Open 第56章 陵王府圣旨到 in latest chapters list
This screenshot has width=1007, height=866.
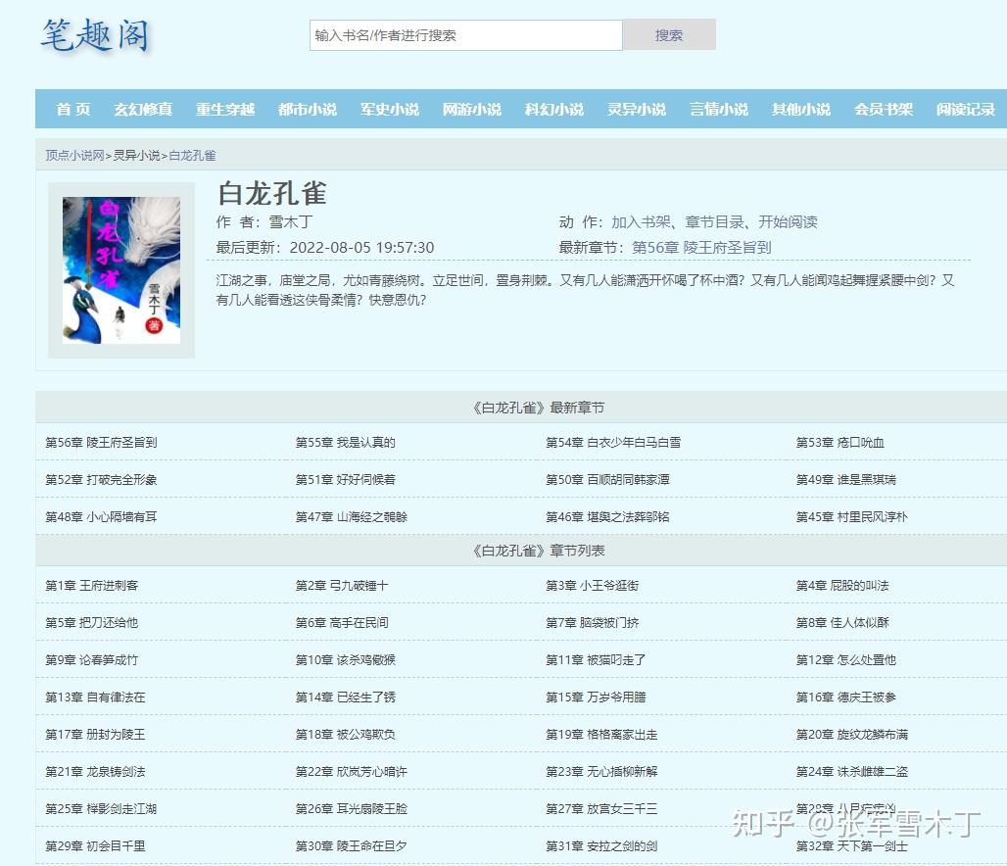tap(101, 443)
